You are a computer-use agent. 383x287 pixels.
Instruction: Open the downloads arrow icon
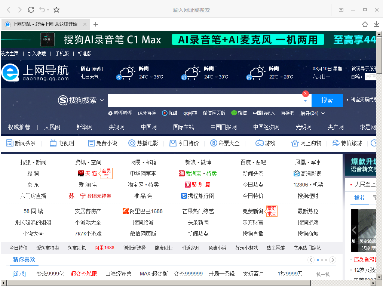(376, 24)
